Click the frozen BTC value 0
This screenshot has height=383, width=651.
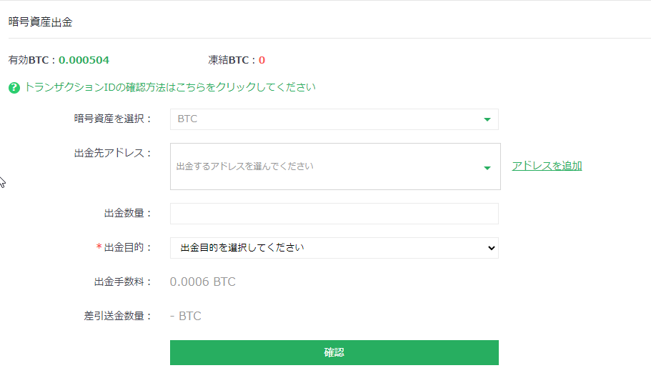(262, 60)
